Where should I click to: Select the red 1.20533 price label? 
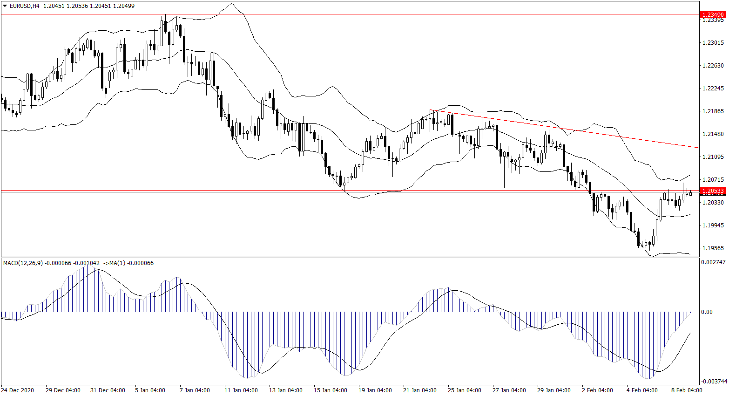[x=712, y=191]
